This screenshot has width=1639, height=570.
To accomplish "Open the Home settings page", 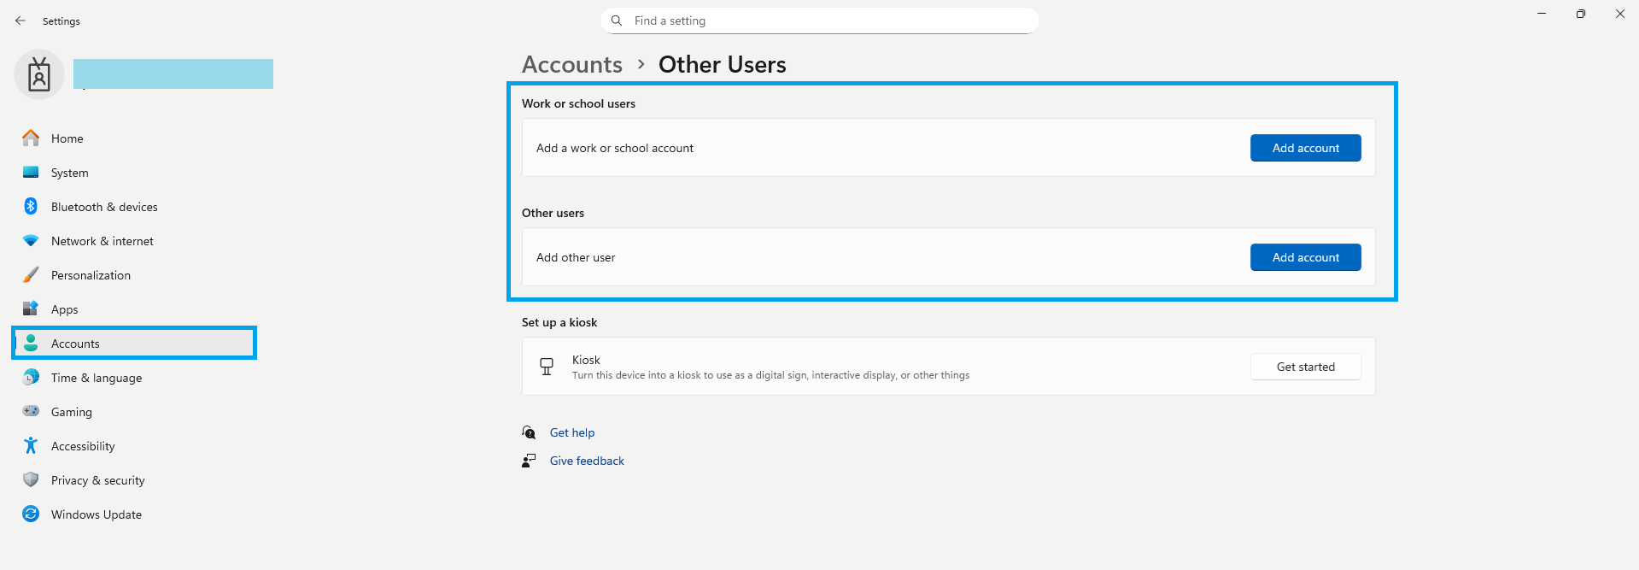I will 67,138.
